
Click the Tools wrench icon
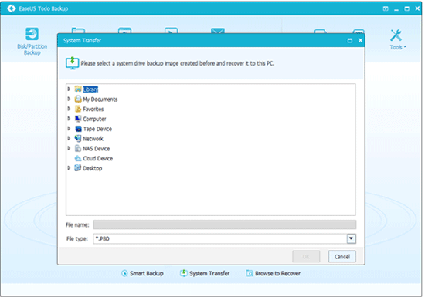(x=396, y=35)
